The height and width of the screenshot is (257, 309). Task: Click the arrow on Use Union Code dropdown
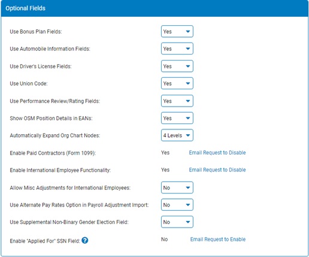click(188, 83)
